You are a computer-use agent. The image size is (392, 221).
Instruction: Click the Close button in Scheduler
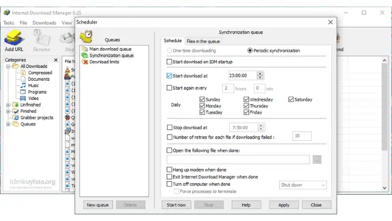pos(317,205)
